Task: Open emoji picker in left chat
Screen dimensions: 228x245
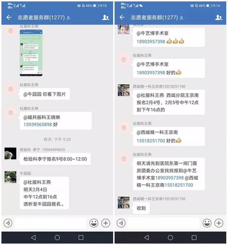Action: 94,223
